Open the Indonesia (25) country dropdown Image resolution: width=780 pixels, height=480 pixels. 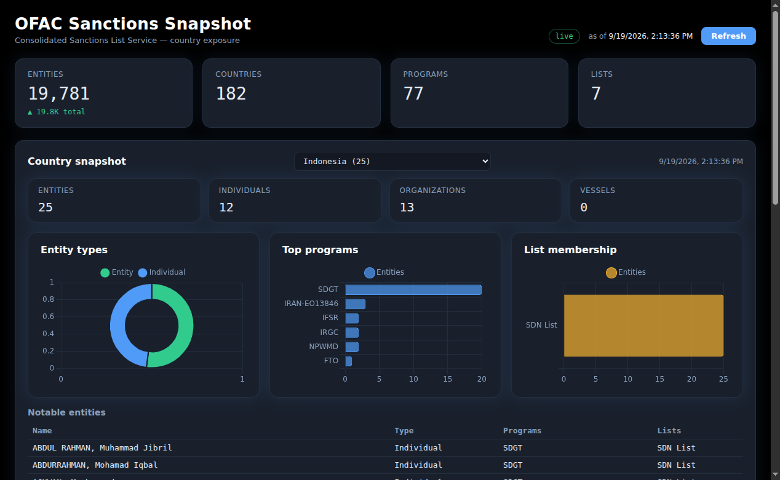click(392, 161)
